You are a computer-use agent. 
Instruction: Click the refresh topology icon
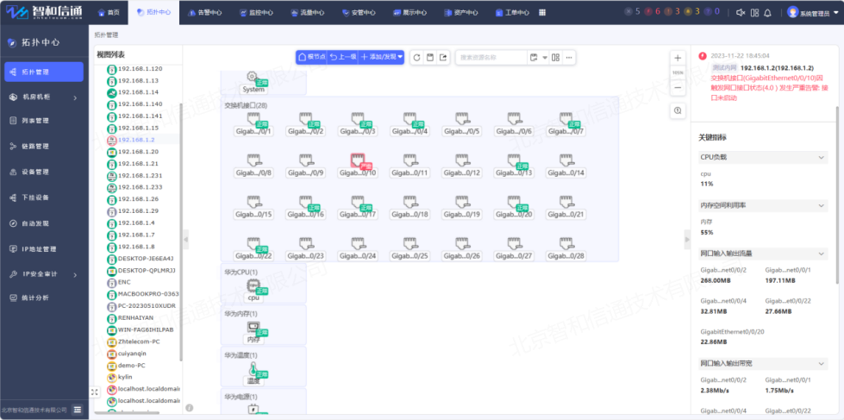416,58
